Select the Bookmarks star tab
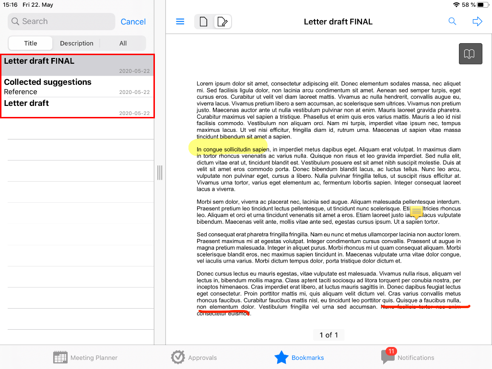Image resolution: width=492 pixels, height=369 pixels. (x=299, y=357)
